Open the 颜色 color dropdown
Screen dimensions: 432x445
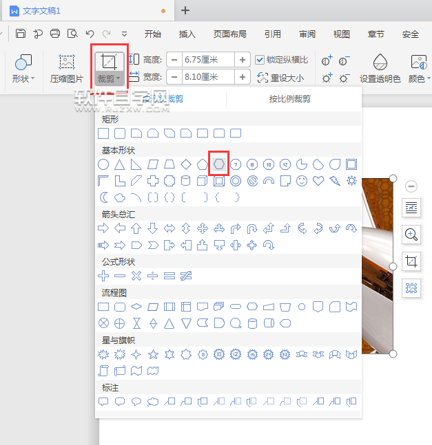coord(419,68)
